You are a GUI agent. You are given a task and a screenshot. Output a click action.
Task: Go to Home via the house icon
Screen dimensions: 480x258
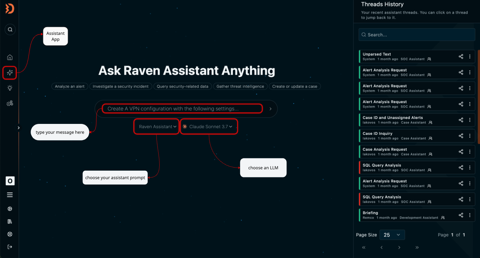coord(10,57)
